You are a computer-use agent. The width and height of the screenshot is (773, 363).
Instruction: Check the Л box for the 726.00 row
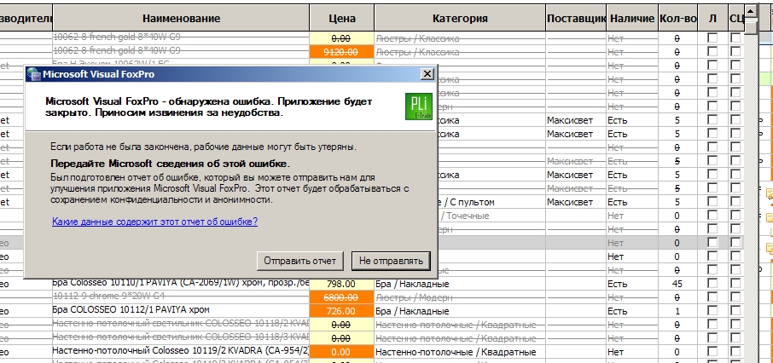(712, 311)
